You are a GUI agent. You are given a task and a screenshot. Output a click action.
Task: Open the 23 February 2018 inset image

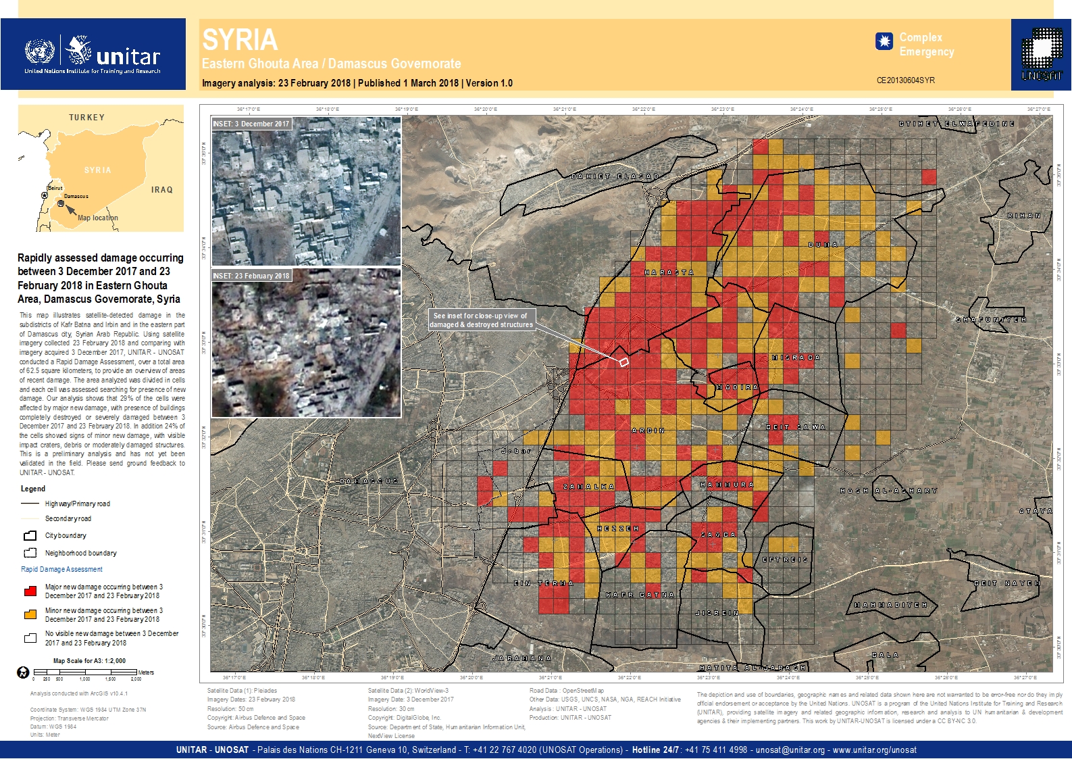(306, 343)
